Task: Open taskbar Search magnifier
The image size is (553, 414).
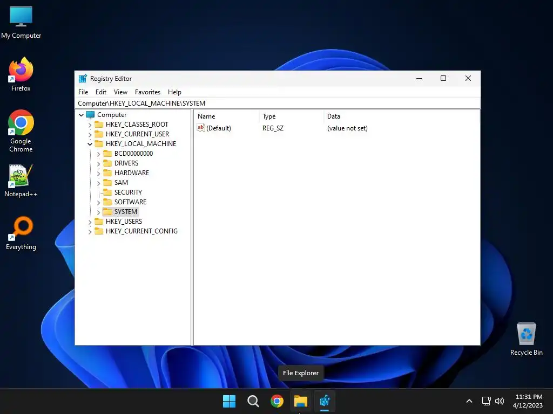Action: [x=253, y=401]
